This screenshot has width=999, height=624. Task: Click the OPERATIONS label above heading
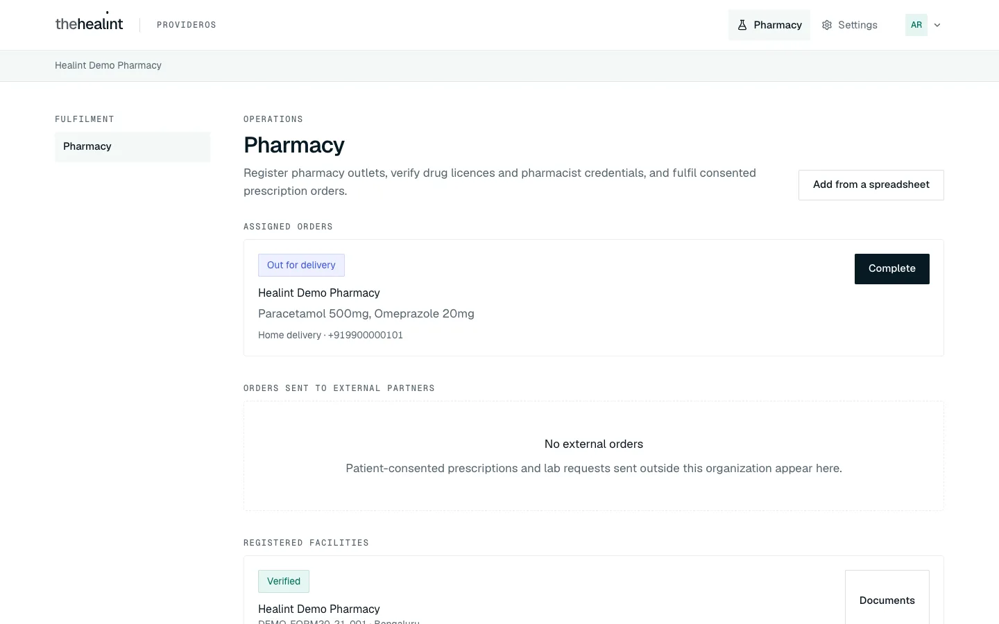[273, 119]
